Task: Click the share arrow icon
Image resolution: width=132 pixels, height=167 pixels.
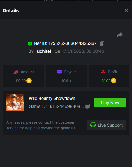Action: pos(120,35)
